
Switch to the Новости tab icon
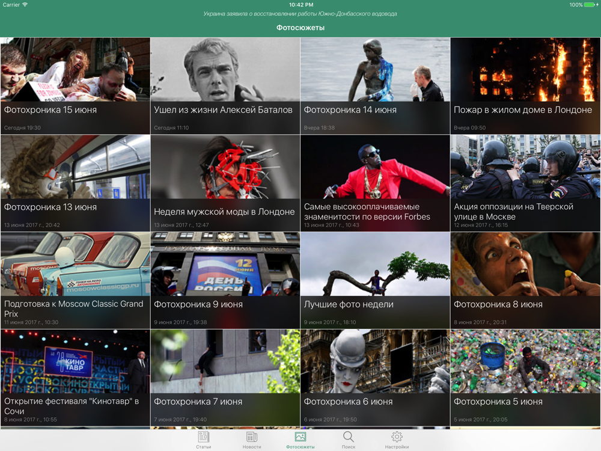(252, 437)
